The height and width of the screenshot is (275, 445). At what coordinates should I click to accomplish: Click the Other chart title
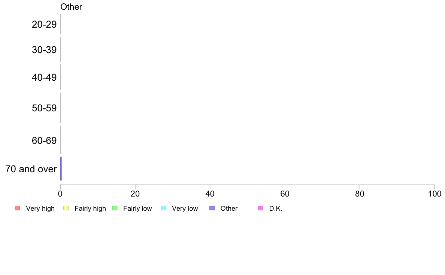(71, 7)
